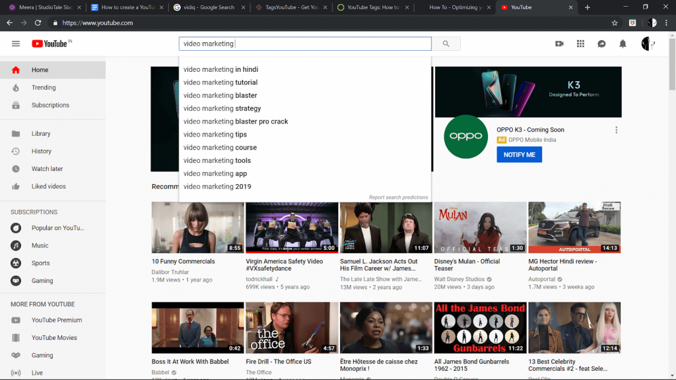676x380 pixels.
Task: Select suggestion video marketing strategy
Action: pos(305,109)
